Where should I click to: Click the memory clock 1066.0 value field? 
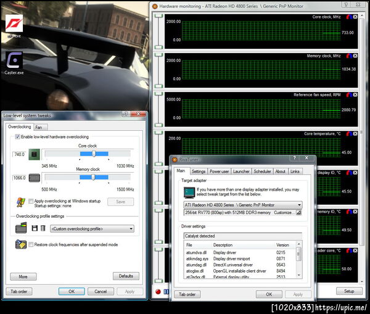click(x=19, y=178)
